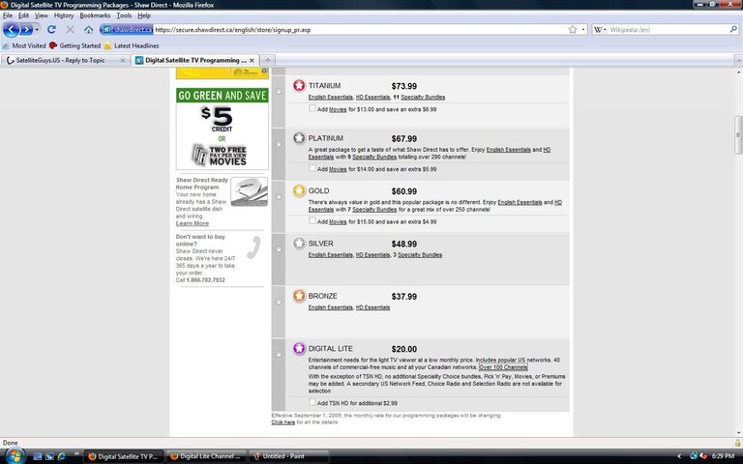Click the Silver package star icon
743x464 pixels.
(299, 243)
